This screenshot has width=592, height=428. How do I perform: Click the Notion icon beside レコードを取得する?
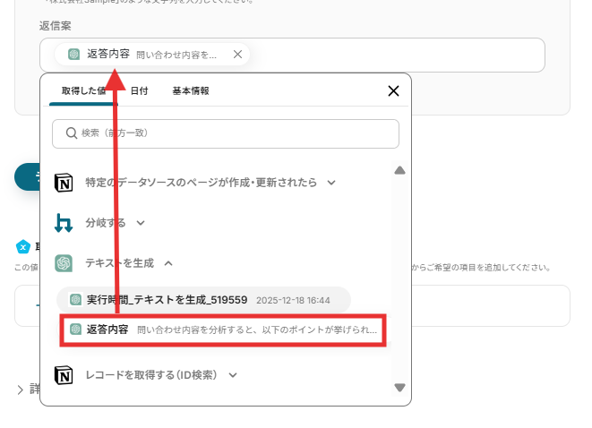click(64, 375)
